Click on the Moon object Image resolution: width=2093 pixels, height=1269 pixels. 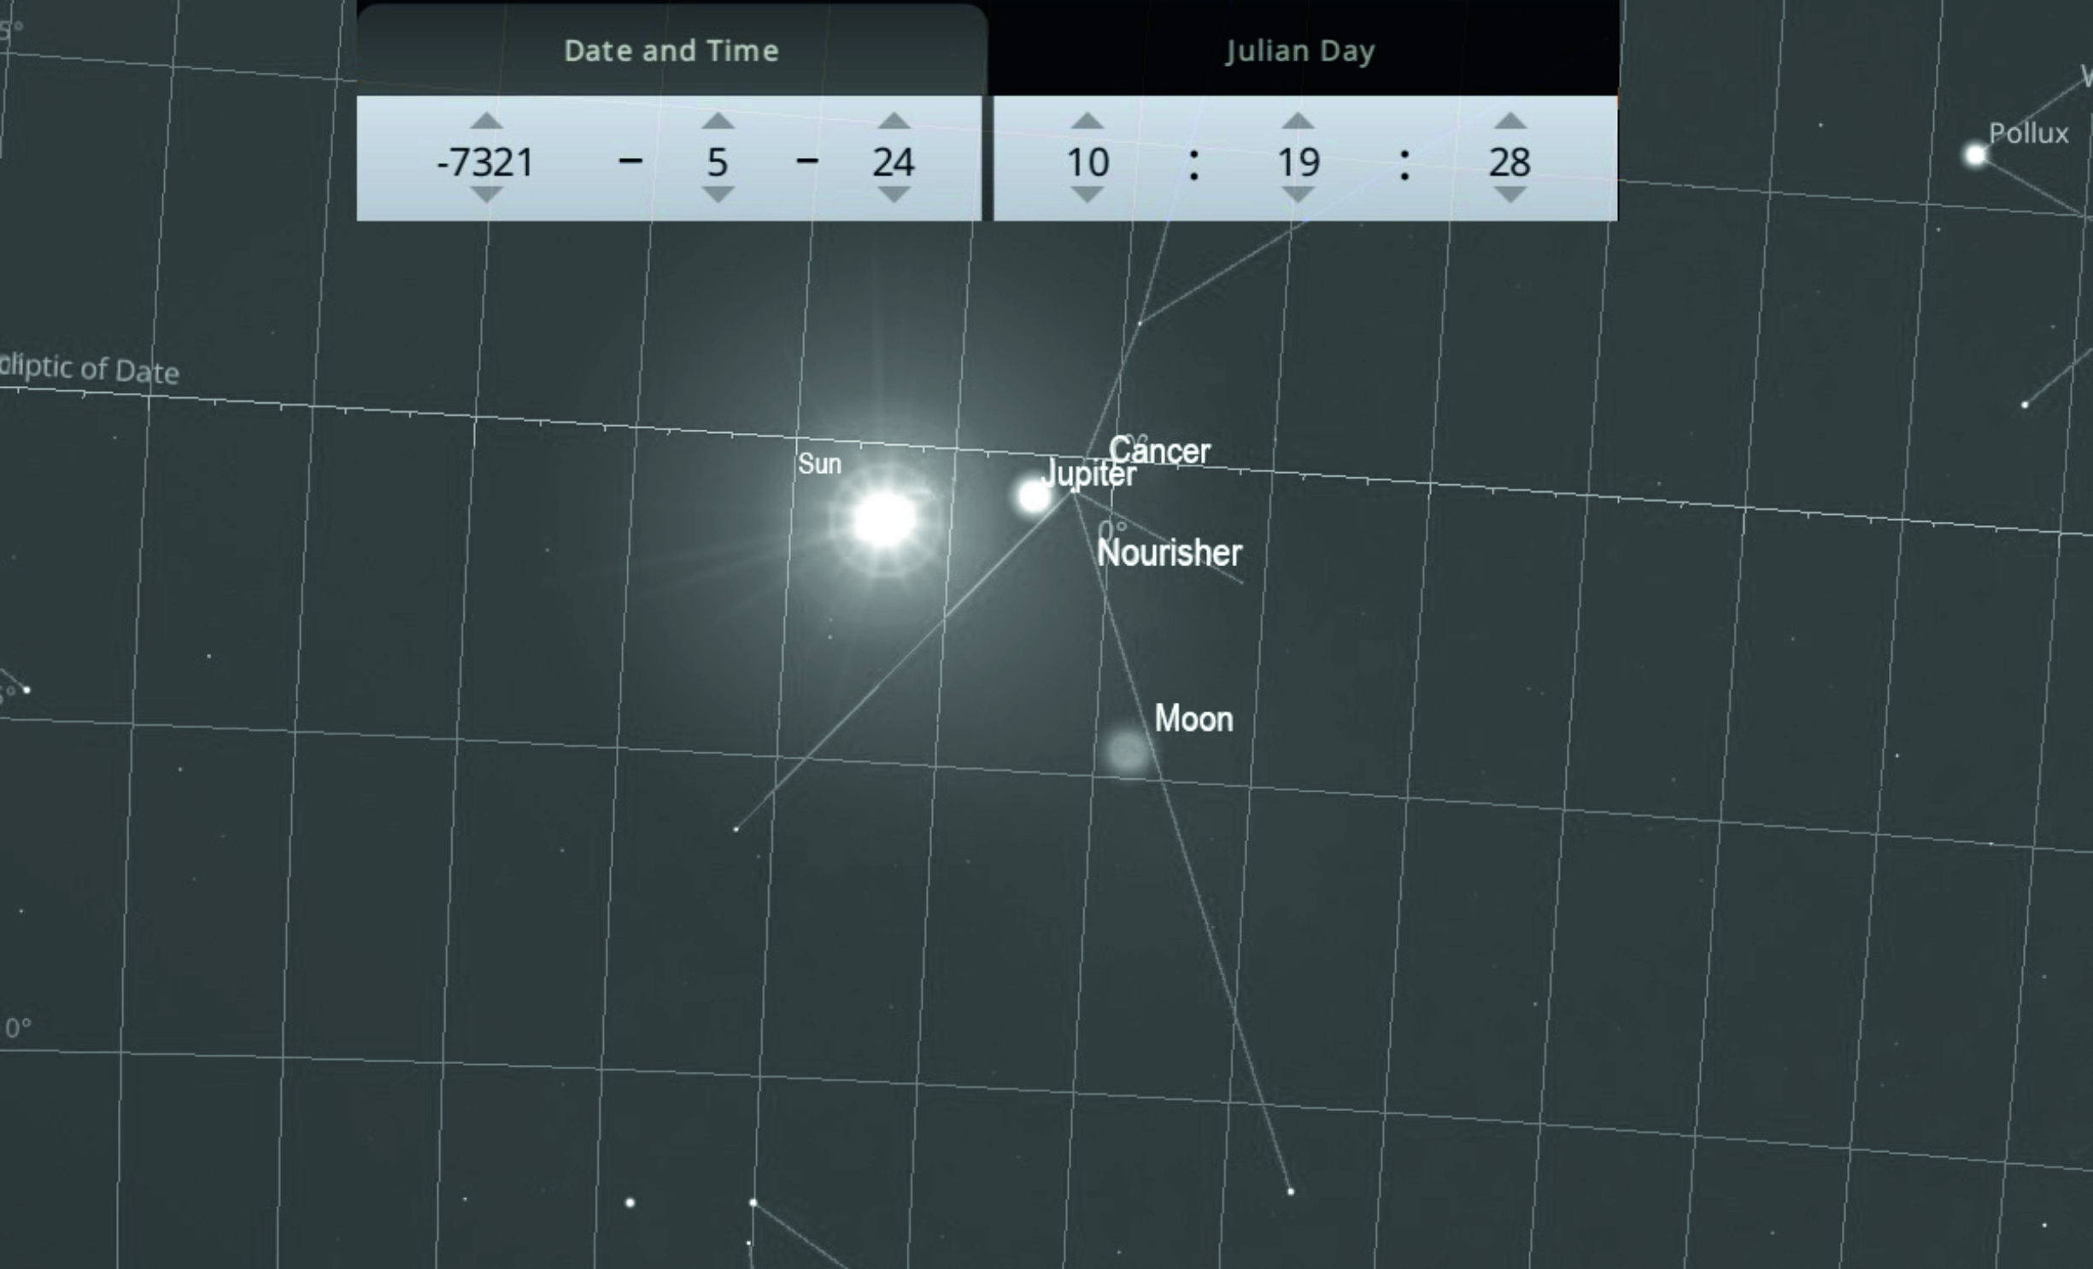point(1127,751)
